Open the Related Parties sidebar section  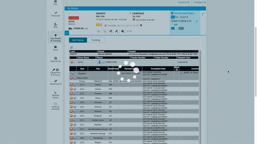point(55,95)
